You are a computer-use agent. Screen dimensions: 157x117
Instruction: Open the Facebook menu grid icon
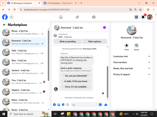pyautogui.click(x=136, y=17)
